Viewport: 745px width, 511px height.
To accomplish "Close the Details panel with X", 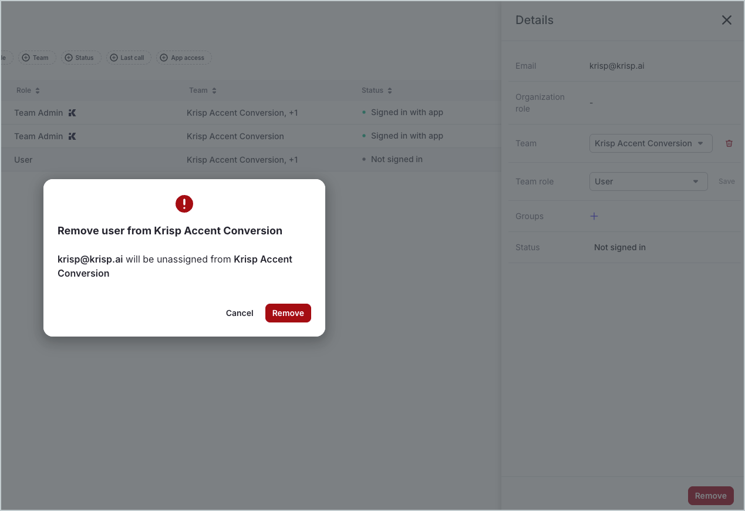I will (x=726, y=20).
